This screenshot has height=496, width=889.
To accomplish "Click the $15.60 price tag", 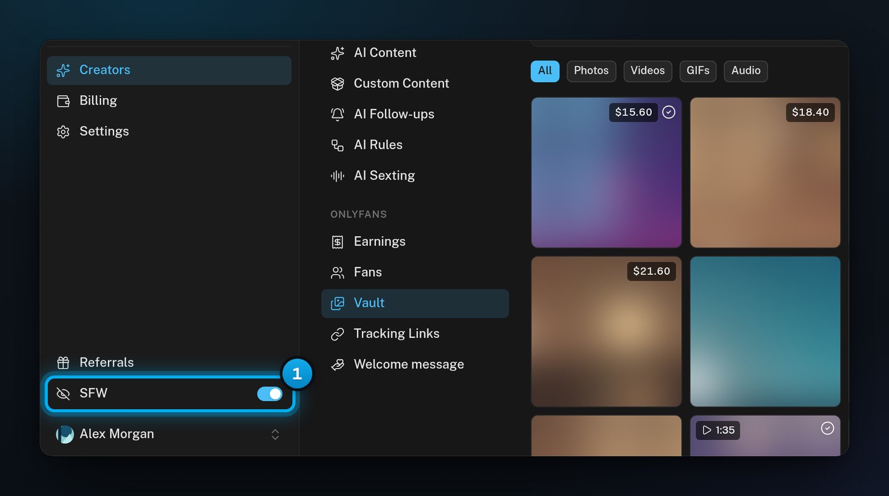I will pos(633,112).
